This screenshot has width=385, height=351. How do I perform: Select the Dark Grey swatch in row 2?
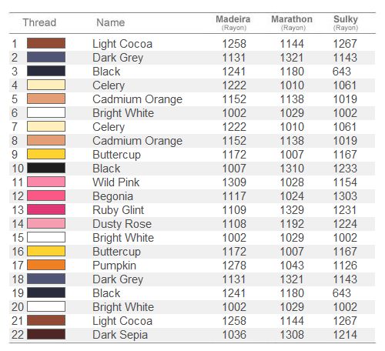coord(46,57)
